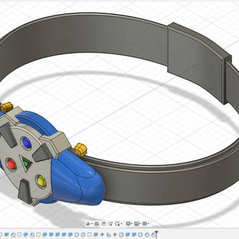The width and height of the screenshot is (239, 239).
Task: Choose the Zoom Window magnifier tool
Action: 118,224
